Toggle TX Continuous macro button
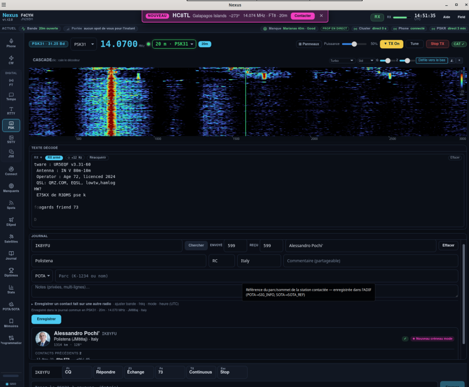 201,372
